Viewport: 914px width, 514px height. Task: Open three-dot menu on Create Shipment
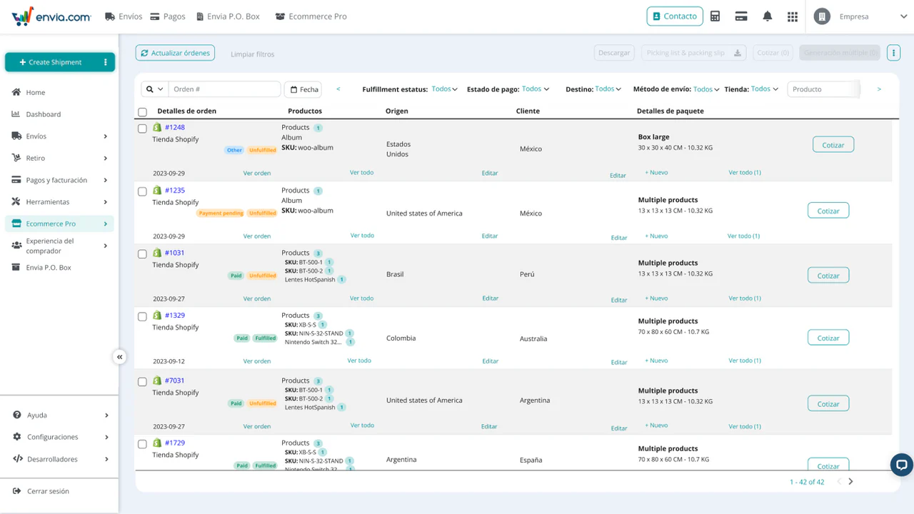(106, 62)
